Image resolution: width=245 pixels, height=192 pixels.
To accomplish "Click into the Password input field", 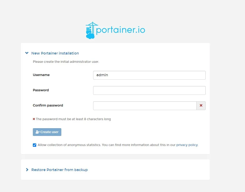I will [149, 90].
